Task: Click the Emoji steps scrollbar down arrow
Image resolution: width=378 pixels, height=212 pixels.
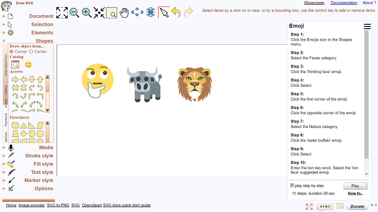Action: pos(367,174)
